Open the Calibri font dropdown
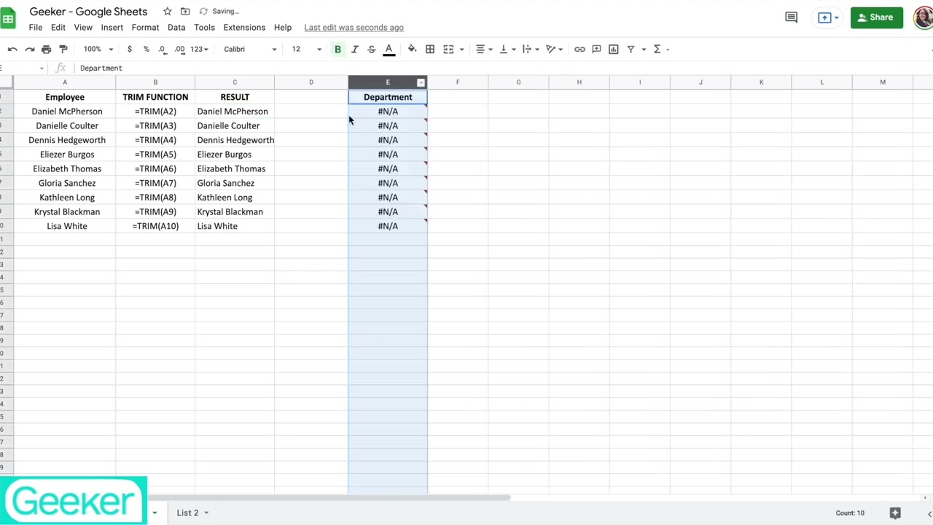933x525 pixels. pos(250,49)
